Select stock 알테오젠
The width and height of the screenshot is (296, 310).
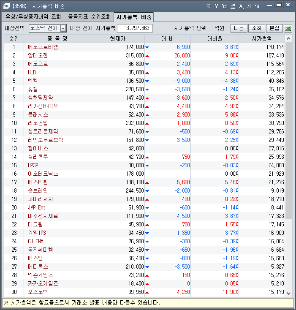click(38, 56)
